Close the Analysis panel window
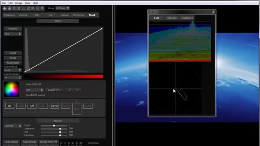This screenshot has height=146, width=260. pos(214,12)
